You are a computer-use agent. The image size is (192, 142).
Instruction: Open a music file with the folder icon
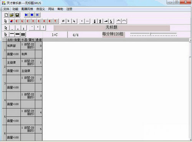[12, 15]
